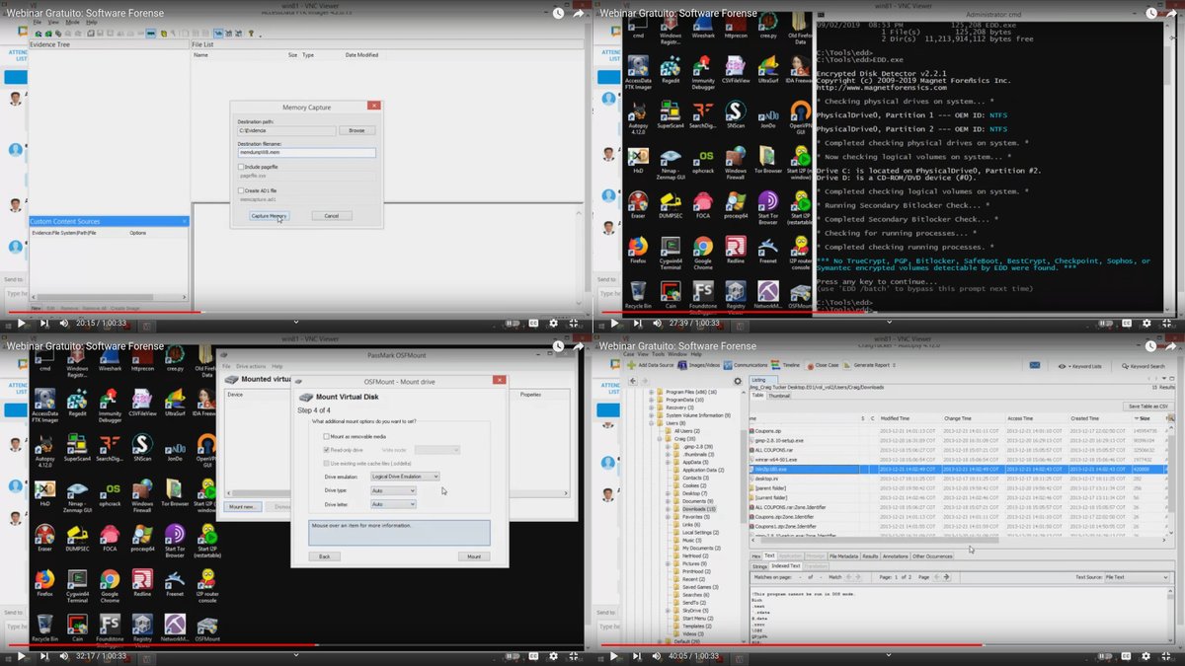Viewport: 1185px width, 666px height.
Task: Click Cancel in Memory Capture dialog
Action: (x=331, y=215)
